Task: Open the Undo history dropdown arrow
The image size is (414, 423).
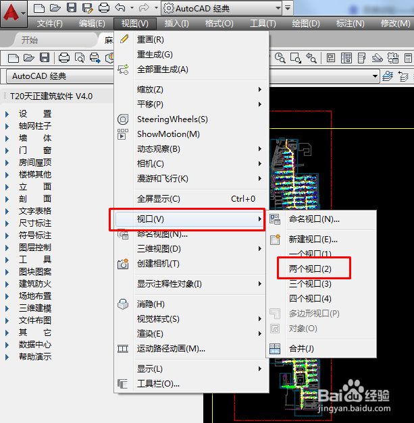Action: [132, 8]
